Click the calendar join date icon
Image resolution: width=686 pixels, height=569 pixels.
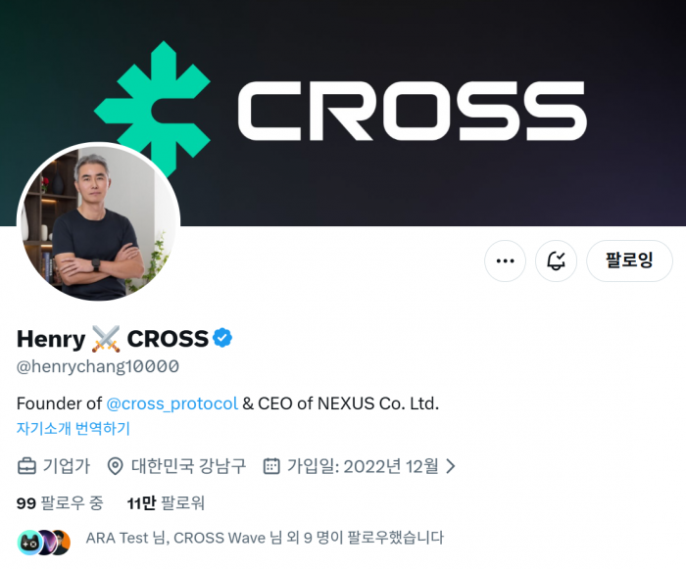tap(271, 466)
